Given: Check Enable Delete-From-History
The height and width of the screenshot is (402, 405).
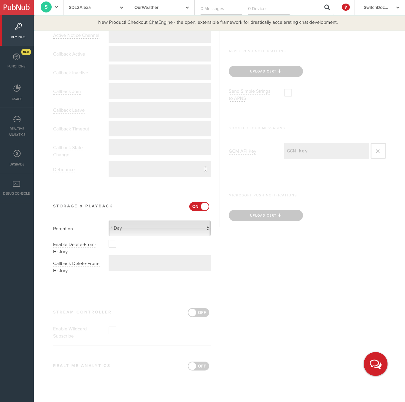Looking at the screenshot, I should click(x=112, y=243).
